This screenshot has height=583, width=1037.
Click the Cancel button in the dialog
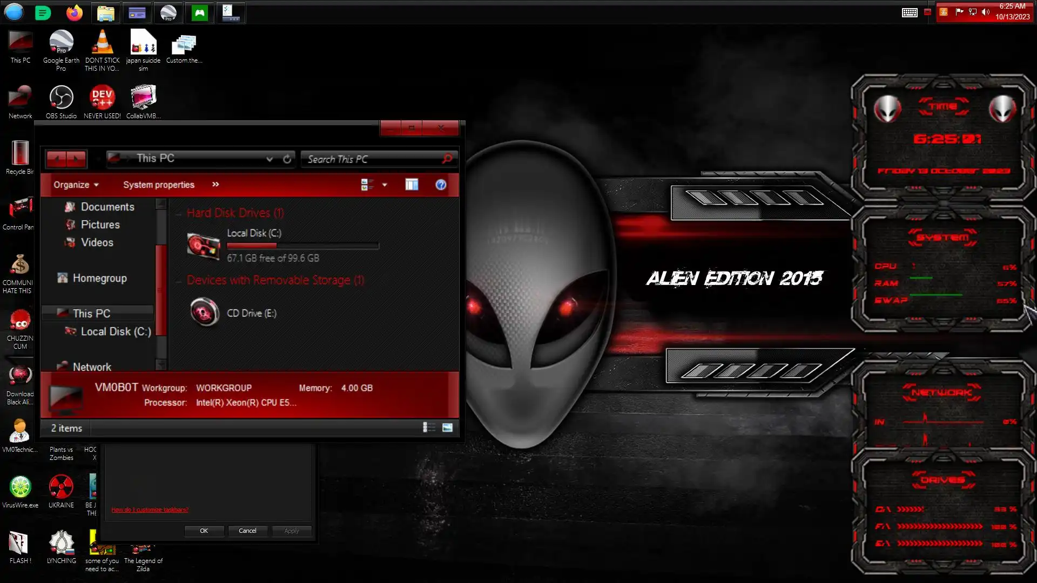(247, 531)
